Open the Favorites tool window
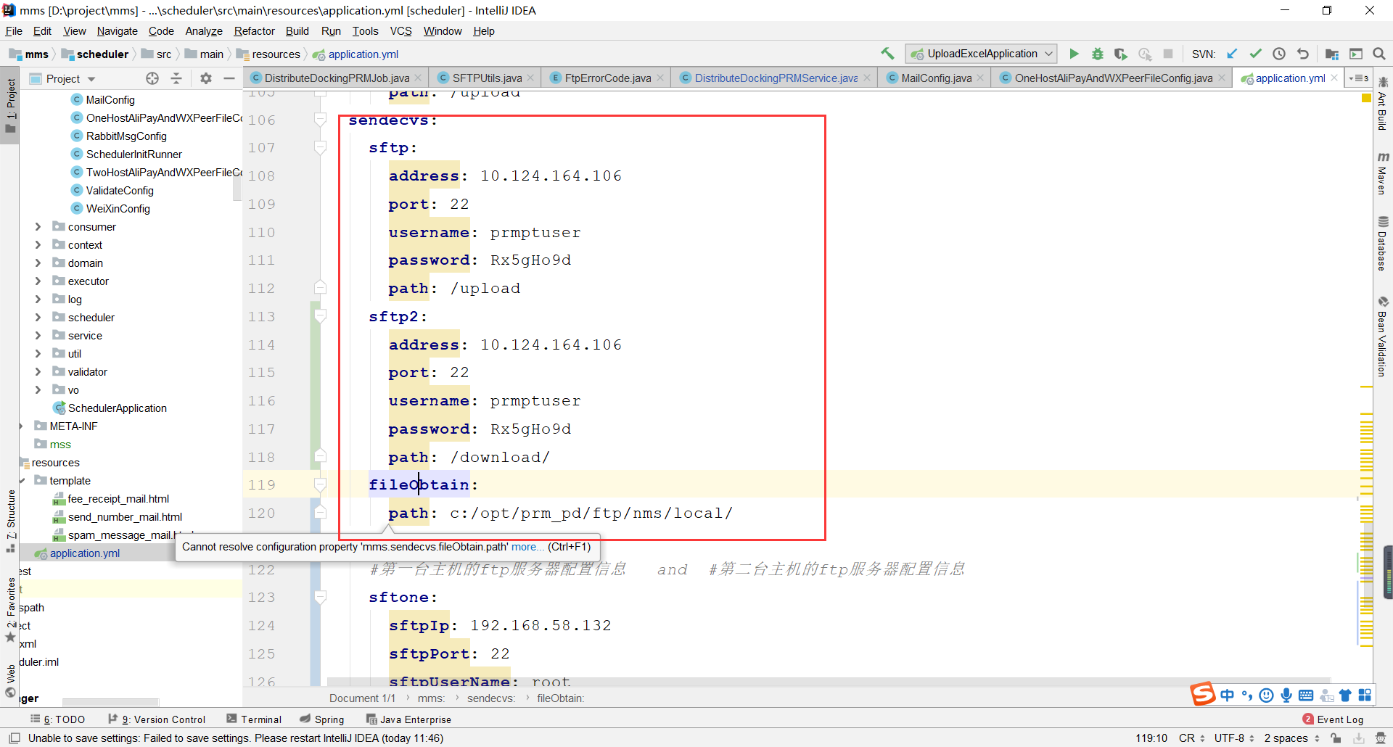Image resolution: width=1393 pixels, height=747 pixels. 10,609
